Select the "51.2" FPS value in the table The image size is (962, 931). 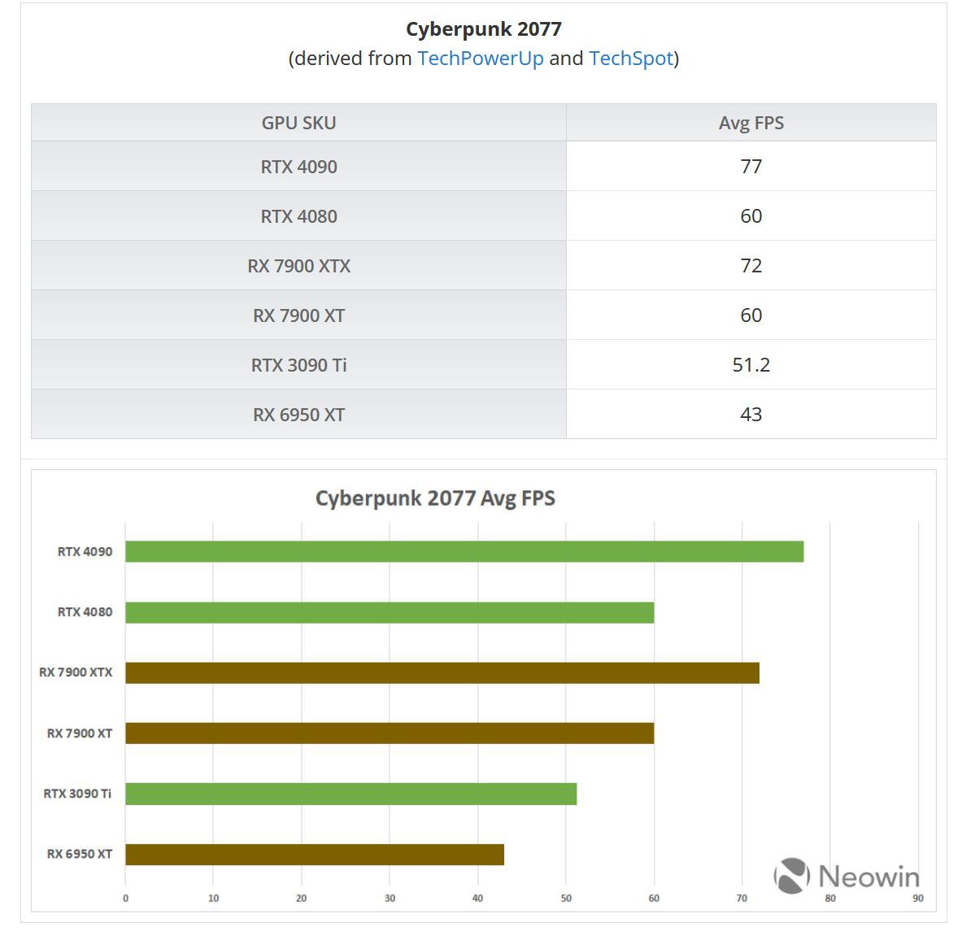coord(751,365)
